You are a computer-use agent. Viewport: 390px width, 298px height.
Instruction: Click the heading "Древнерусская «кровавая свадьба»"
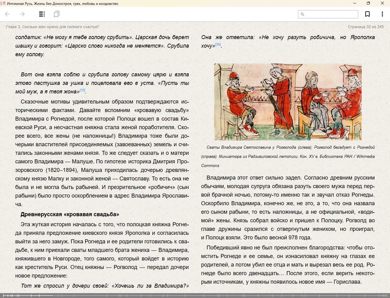70,214
